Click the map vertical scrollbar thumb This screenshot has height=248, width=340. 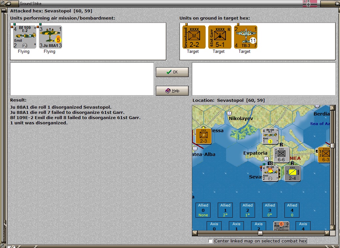[332, 146]
